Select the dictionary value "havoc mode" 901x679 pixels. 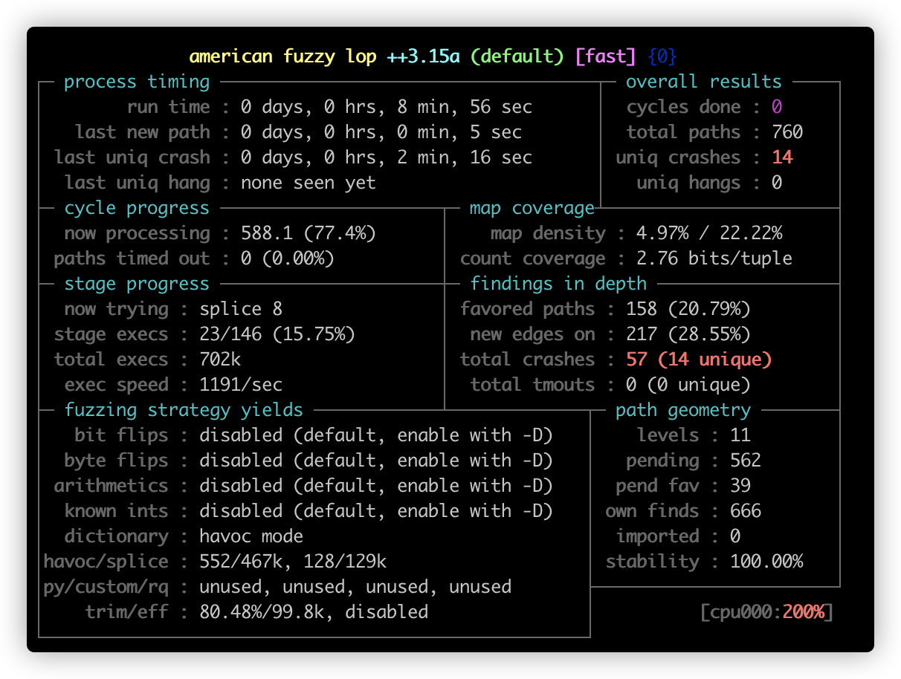coord(251,536)
